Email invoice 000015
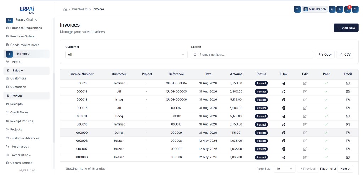The width and height of the screenshot is (363, 175). 348,83
